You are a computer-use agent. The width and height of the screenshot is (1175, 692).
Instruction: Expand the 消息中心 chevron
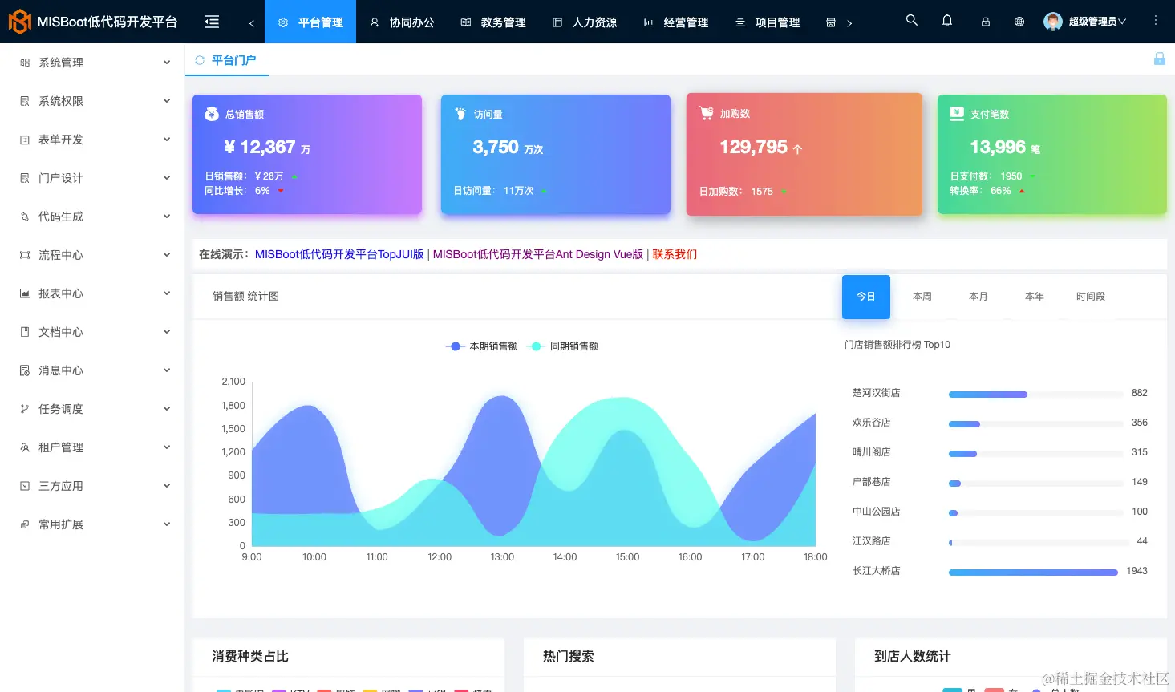coord(167,370)
